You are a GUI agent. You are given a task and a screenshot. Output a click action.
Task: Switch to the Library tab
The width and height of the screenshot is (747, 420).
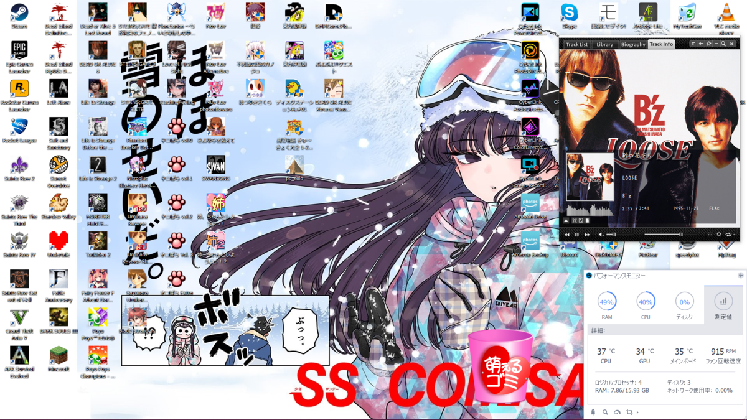604,44
